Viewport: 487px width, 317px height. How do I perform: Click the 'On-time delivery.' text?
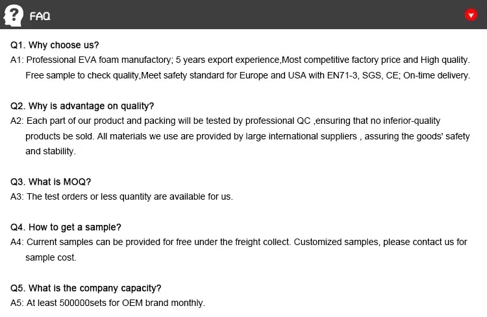tap(437, 75)
